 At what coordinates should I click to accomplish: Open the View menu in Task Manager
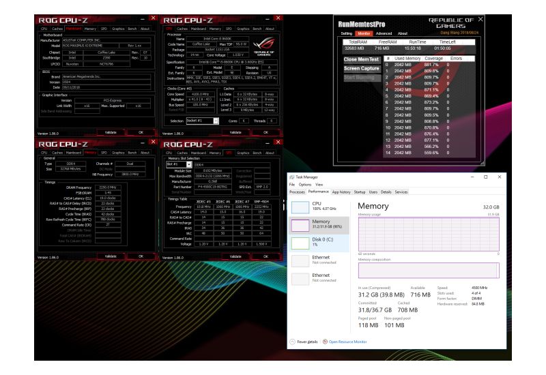coord(319,184)
